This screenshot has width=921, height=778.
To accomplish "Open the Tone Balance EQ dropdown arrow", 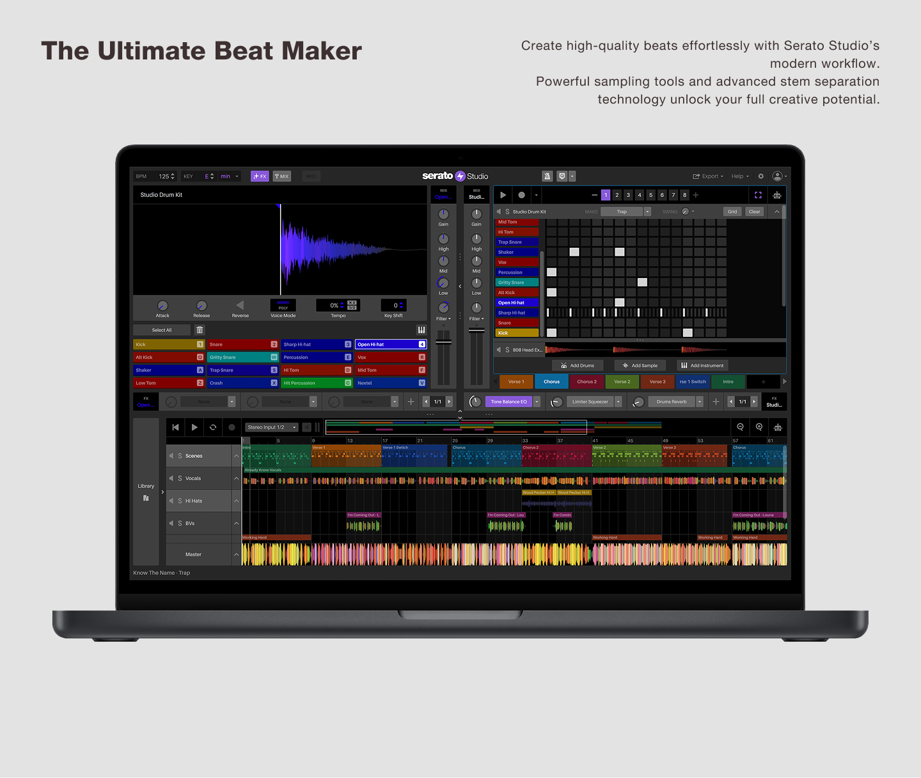I will (x=537, y=401).
